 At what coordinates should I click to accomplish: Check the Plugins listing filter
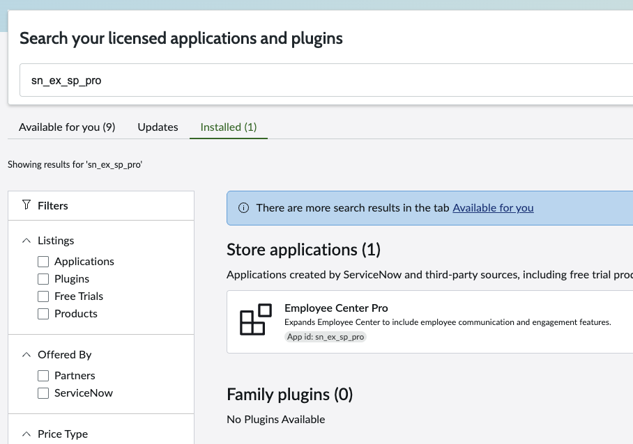coord(43,279)
